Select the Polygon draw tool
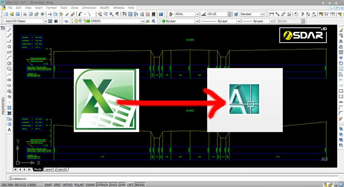Image resolution: width=344 pixels, height=187 pixels. (x=9, y=47)
